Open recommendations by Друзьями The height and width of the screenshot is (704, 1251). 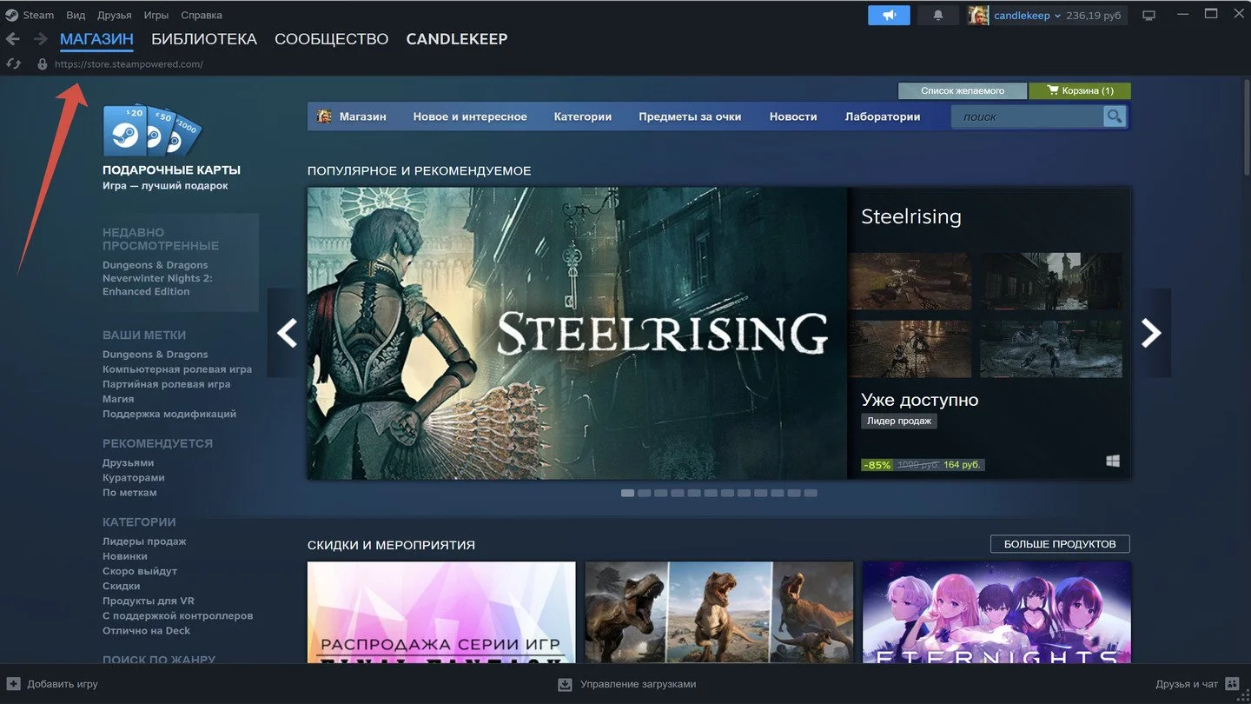coord(128,463)
